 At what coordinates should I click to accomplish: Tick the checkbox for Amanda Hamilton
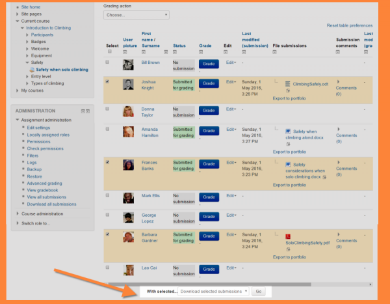[107, 129]
